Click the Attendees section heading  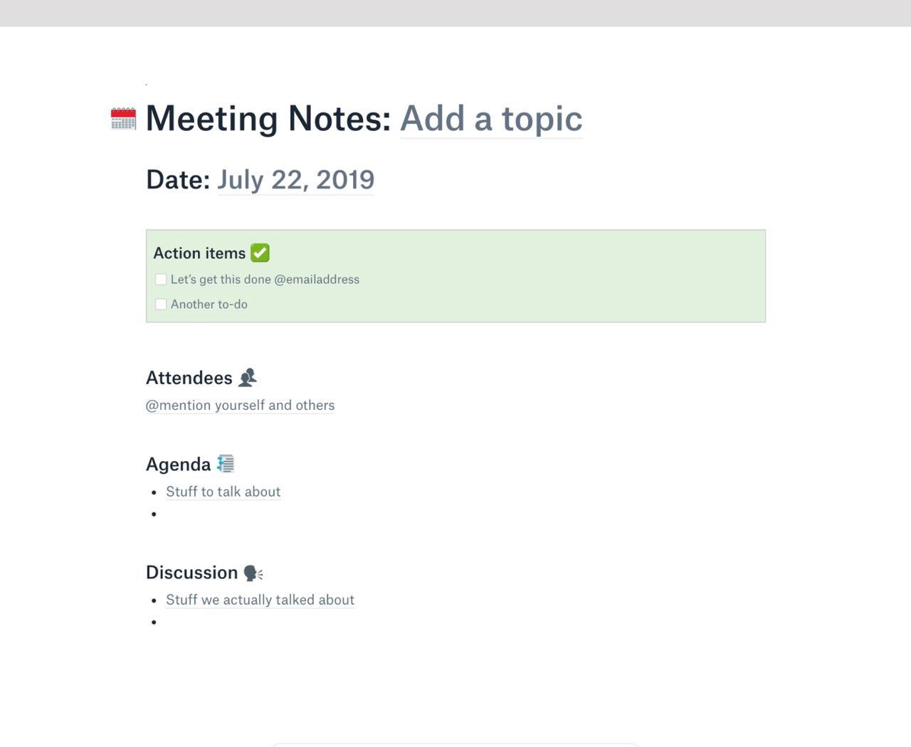tap(189, 377)
